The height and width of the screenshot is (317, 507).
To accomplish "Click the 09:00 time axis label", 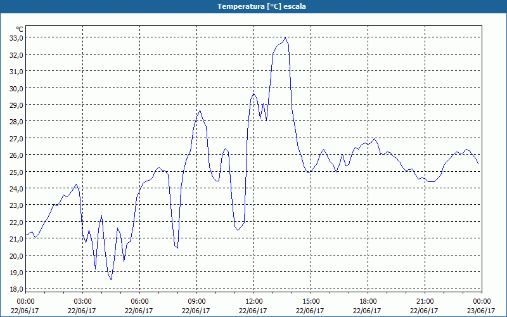I will 197,302.
